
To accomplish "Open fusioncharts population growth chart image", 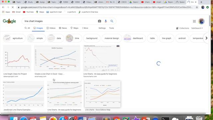I will [x=102, y=58].
